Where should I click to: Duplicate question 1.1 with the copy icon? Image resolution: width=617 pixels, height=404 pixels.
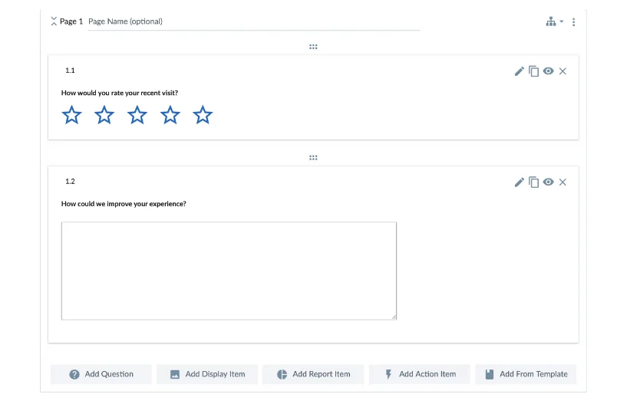(x=533, y=71)
